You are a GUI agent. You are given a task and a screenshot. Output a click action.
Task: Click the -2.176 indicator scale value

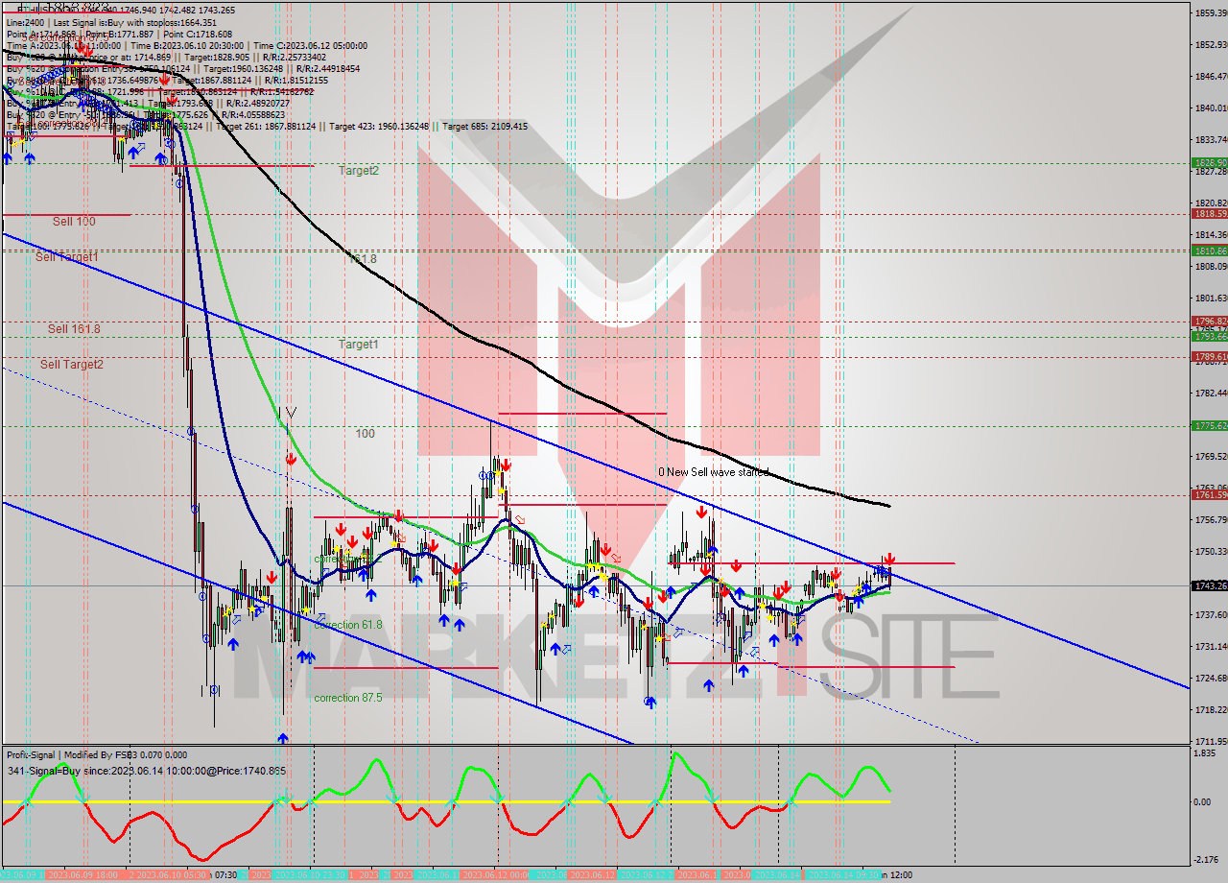1206,859
